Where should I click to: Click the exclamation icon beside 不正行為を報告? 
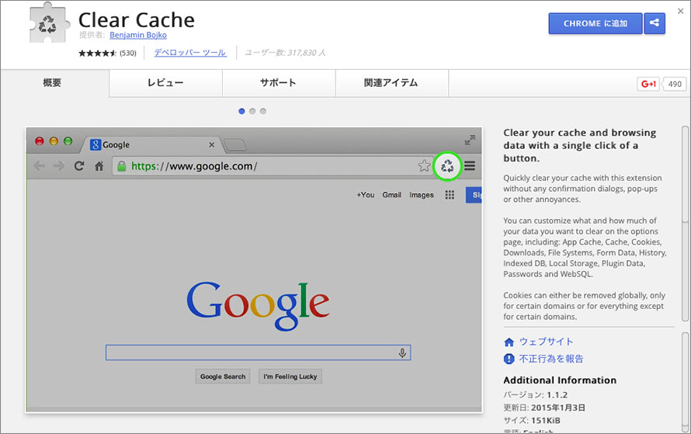(x=509, y=359)
